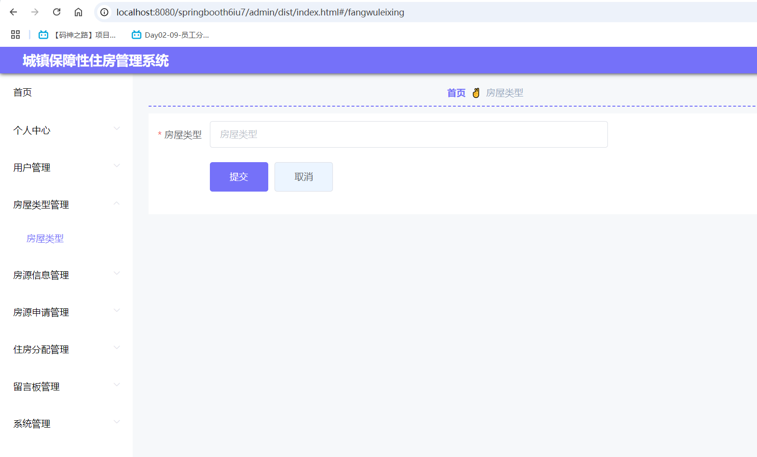Expand the 用户管理 chevron
The height and width of the screenshot is (457, 757).
pyautogui.click(x=116, y=166)
